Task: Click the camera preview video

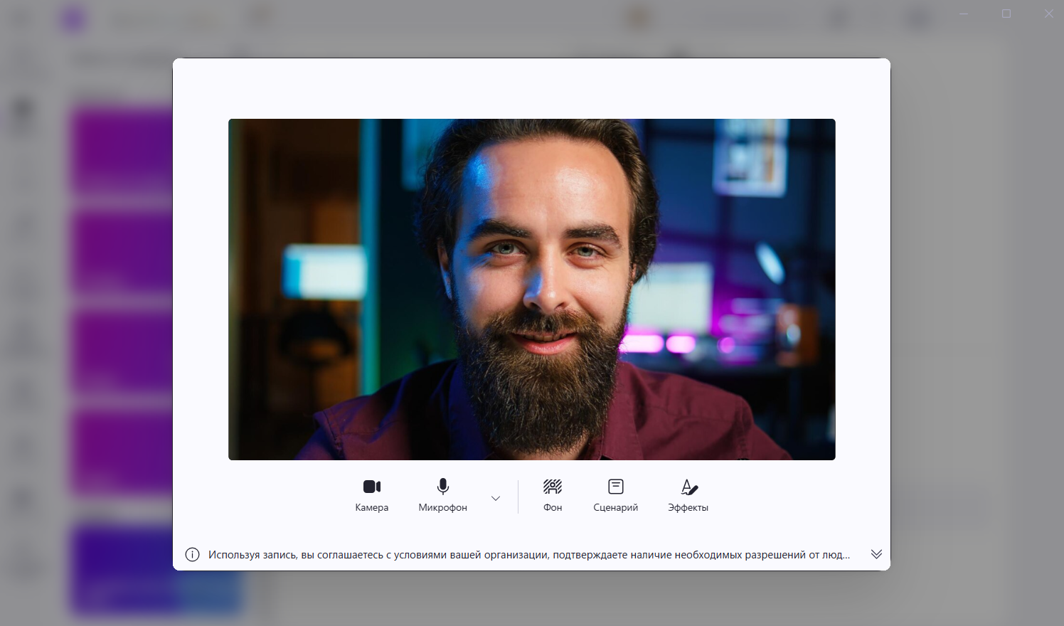Action: [x=531, y=289]
